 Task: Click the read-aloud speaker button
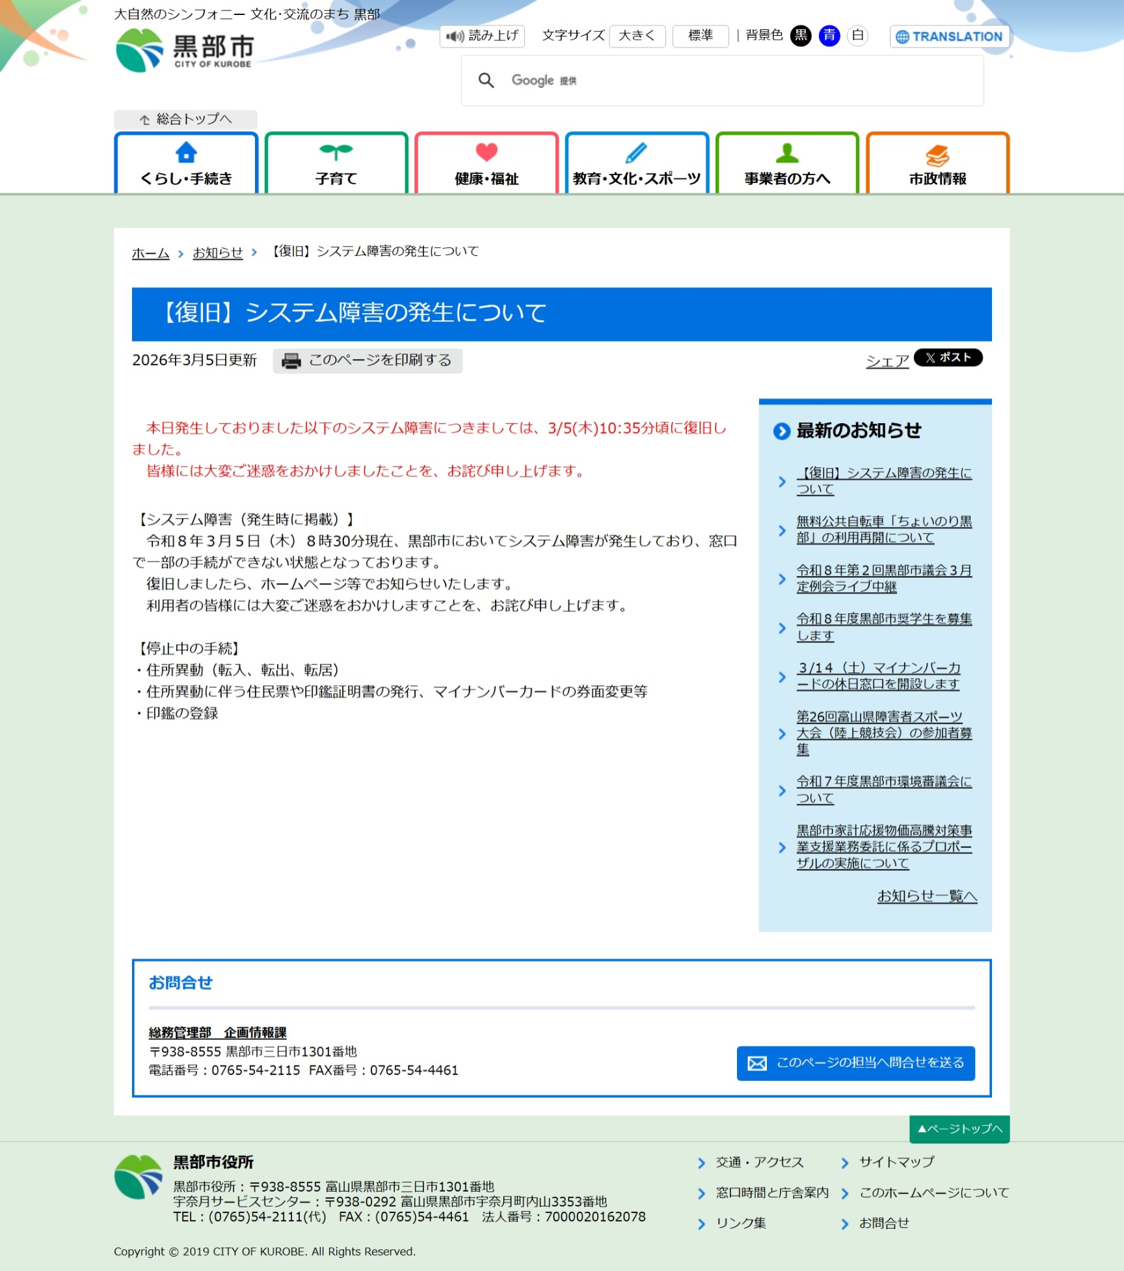pyautogui.click(x=482, y=36)
